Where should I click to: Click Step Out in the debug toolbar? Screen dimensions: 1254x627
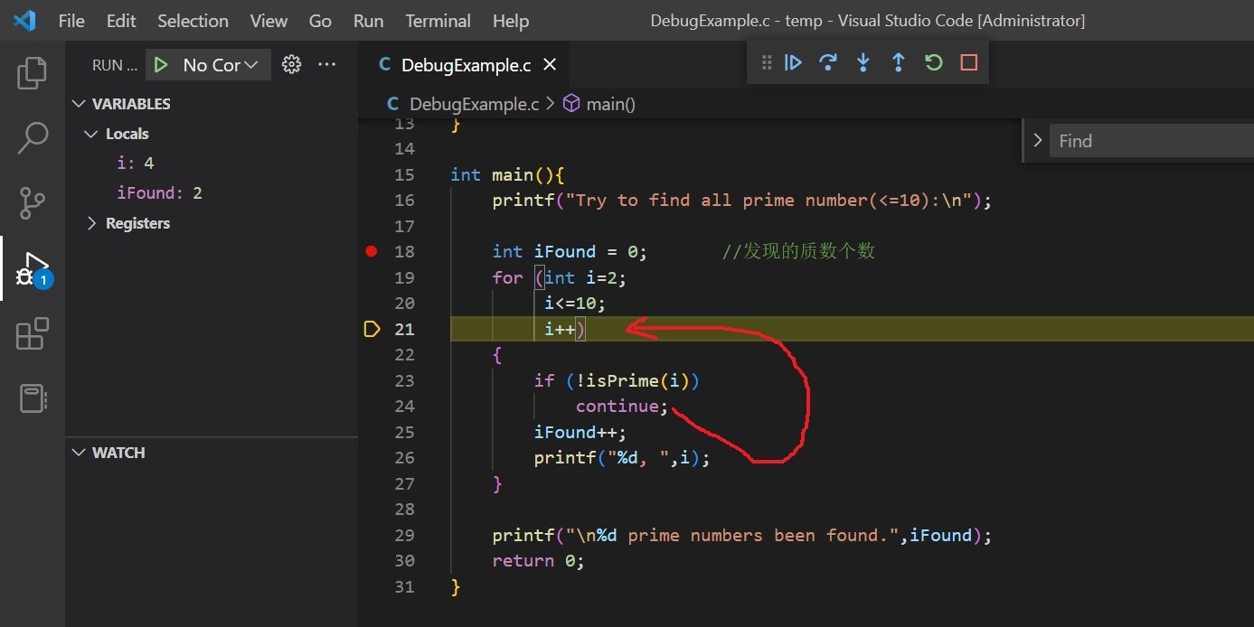point(898,62)
